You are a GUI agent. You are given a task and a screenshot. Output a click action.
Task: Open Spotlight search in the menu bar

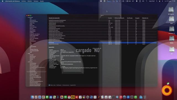[x=157, y=1]
